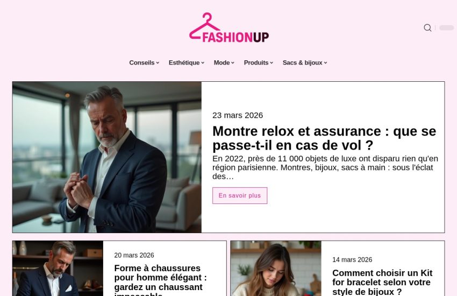Click the suited man shoe article thumbnail
The image size is (457, 296).
[58, 269]
